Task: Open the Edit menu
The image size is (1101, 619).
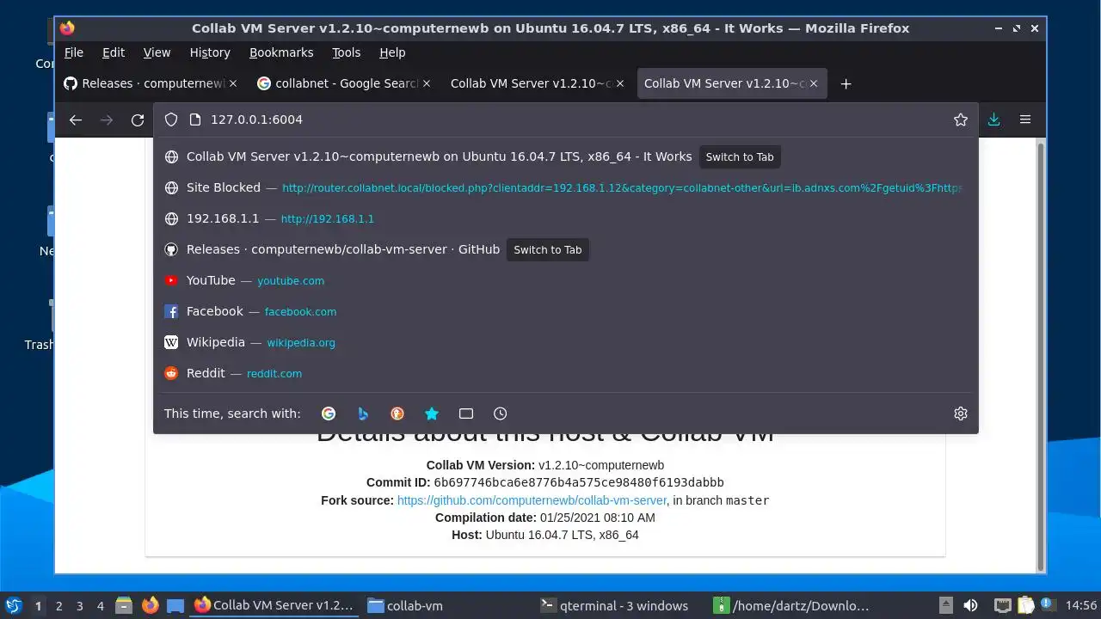Action: click(114, 52)
